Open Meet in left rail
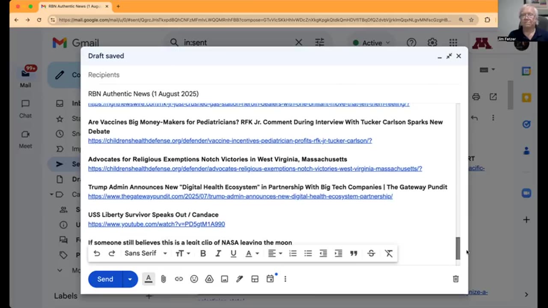This screenshot has width=548, height=308. pos(25,139)
